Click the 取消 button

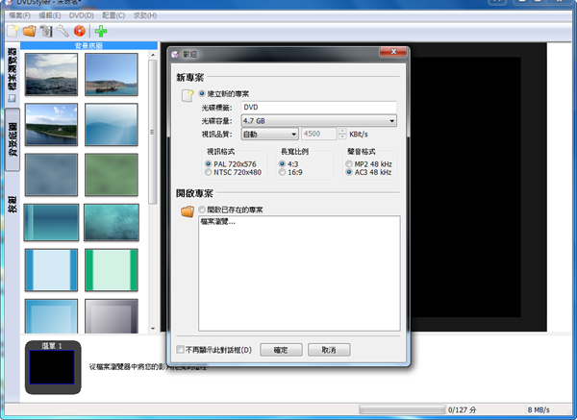pyautogui.click(x=329, y=350)
